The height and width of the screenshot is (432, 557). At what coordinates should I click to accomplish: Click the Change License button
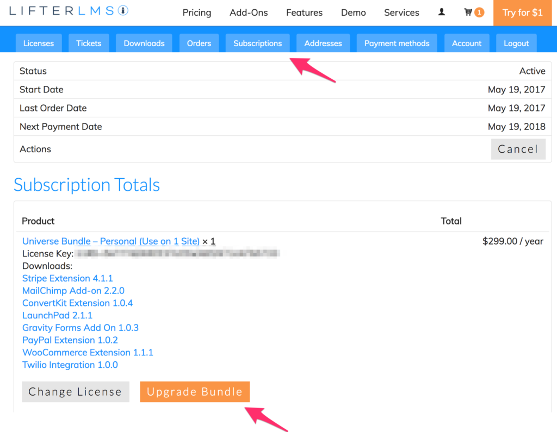(76, 392)
